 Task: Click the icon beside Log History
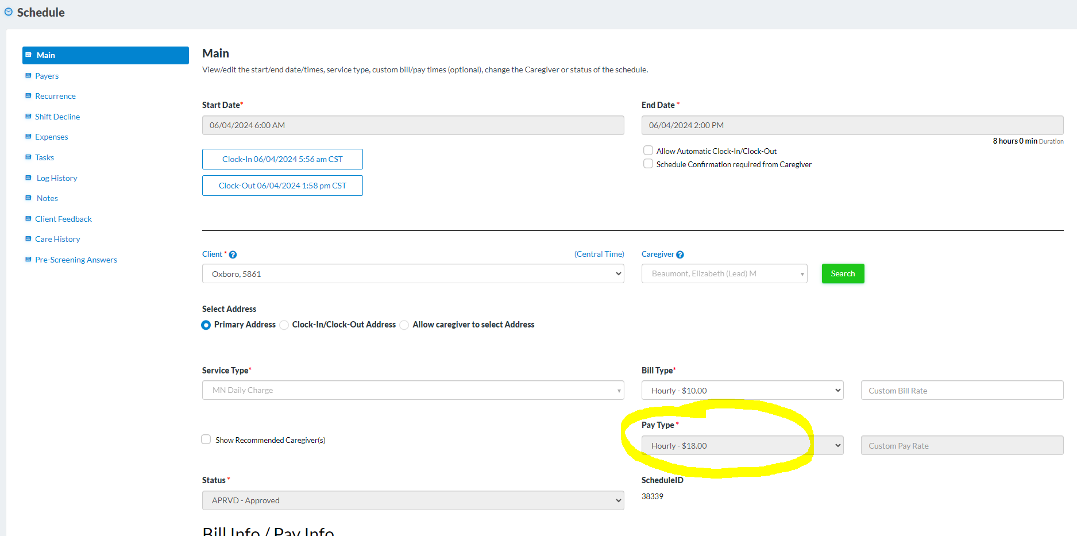pos(28,178)
